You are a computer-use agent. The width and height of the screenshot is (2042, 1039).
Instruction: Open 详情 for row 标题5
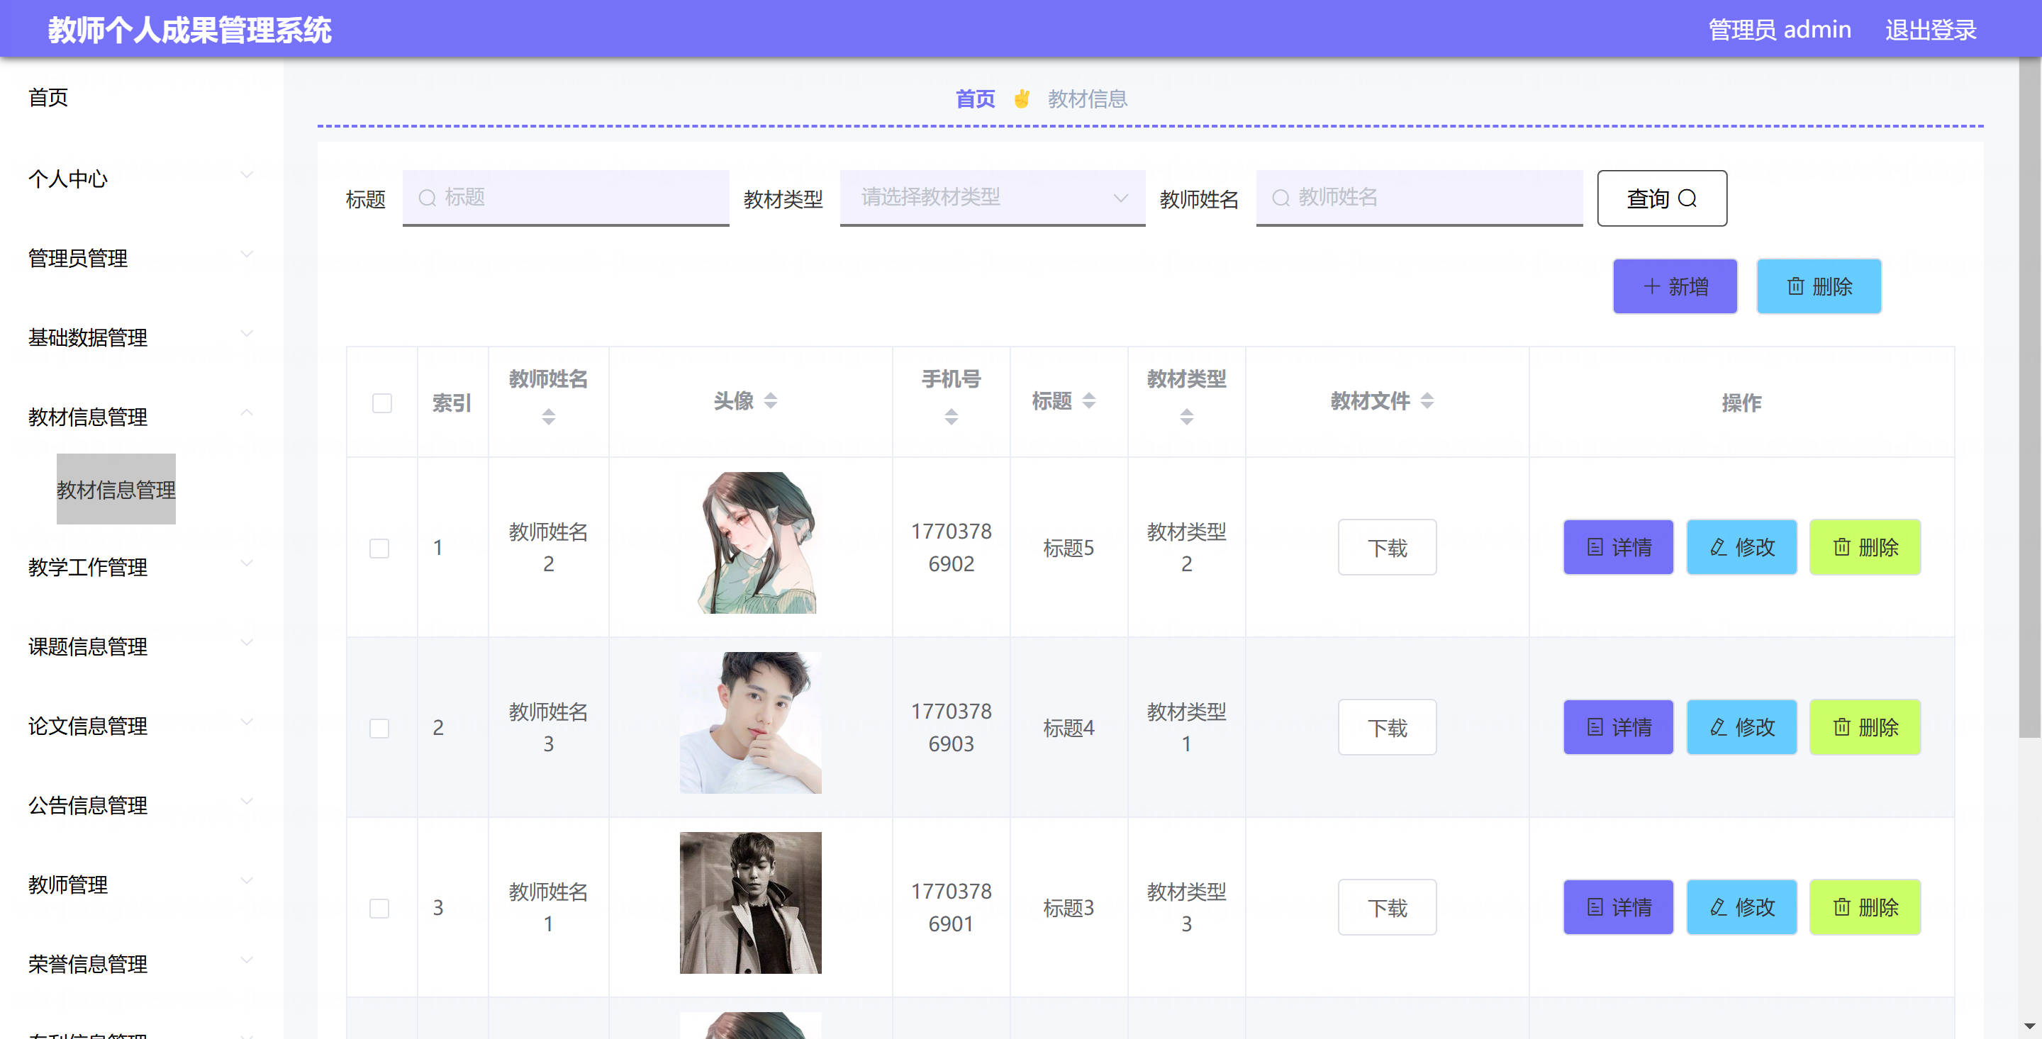pos(1618,547)
